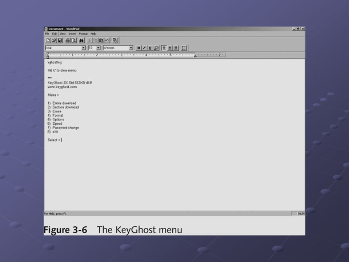The image size is (349, 262).
Task: Click the right indent marker on the ruler
Action: [195, 55]
